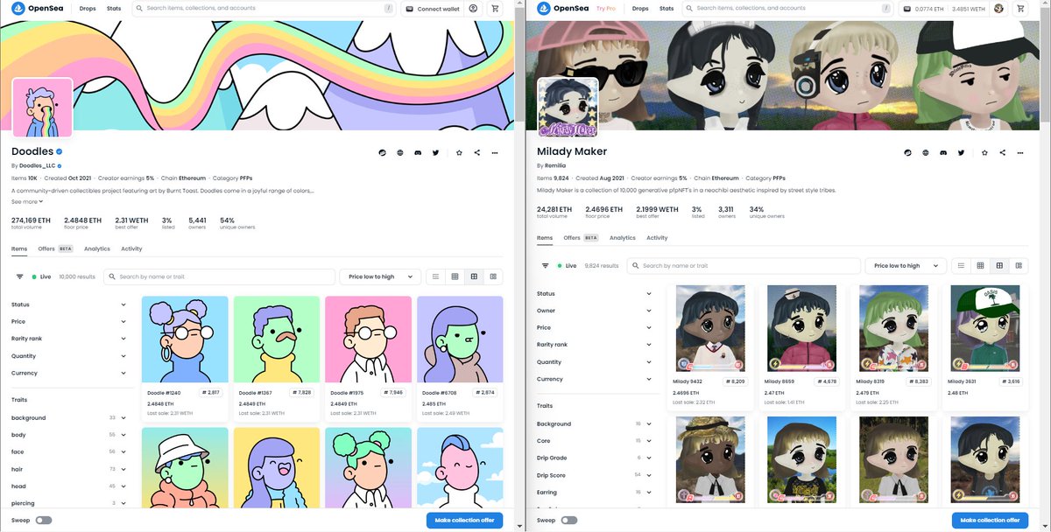Image resolution: width=1051 pixels, height=532 pixels.
Task: Open Milady 3631 item card
Action: click(986, 346)
